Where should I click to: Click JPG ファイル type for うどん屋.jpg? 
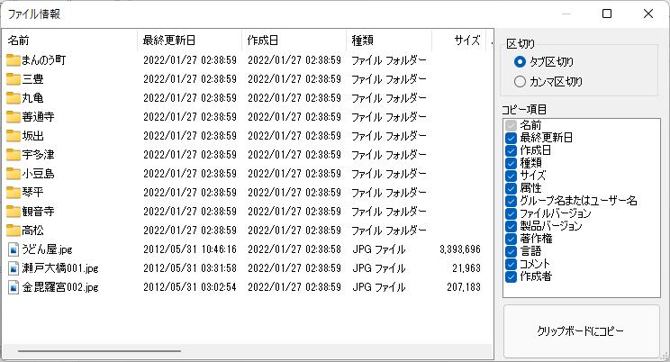tap(378, 249)
